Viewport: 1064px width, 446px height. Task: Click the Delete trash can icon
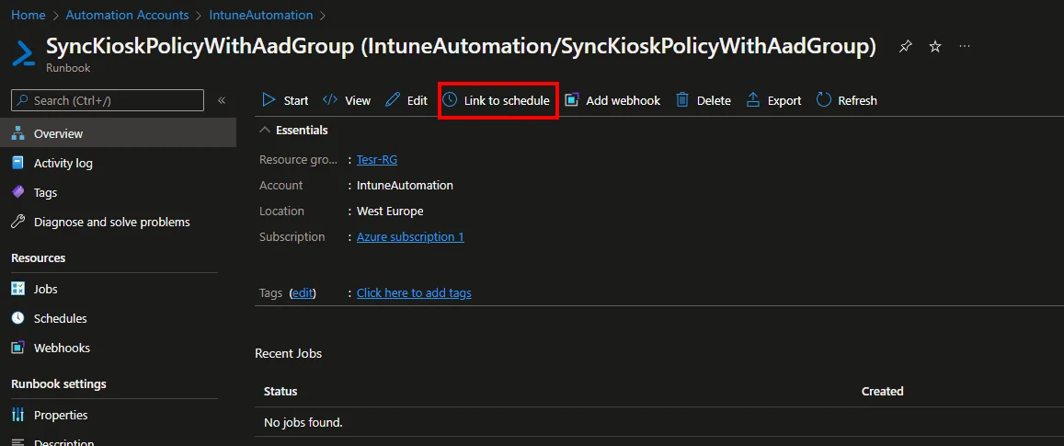coord(682,100)
